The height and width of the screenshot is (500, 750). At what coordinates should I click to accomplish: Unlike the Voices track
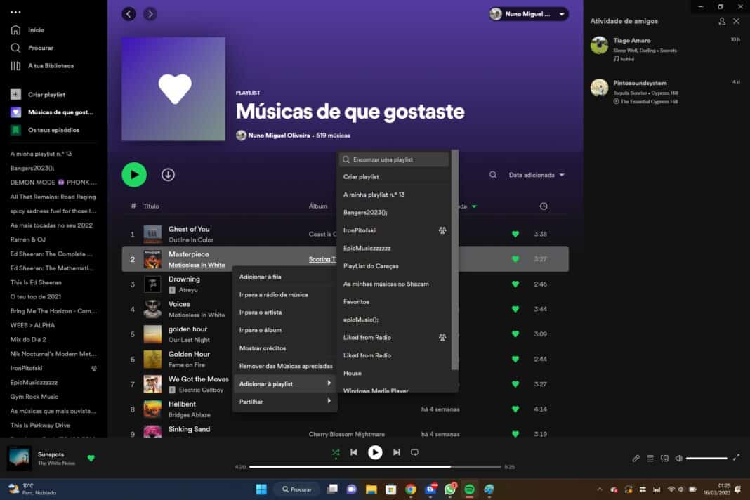point(515,309)
